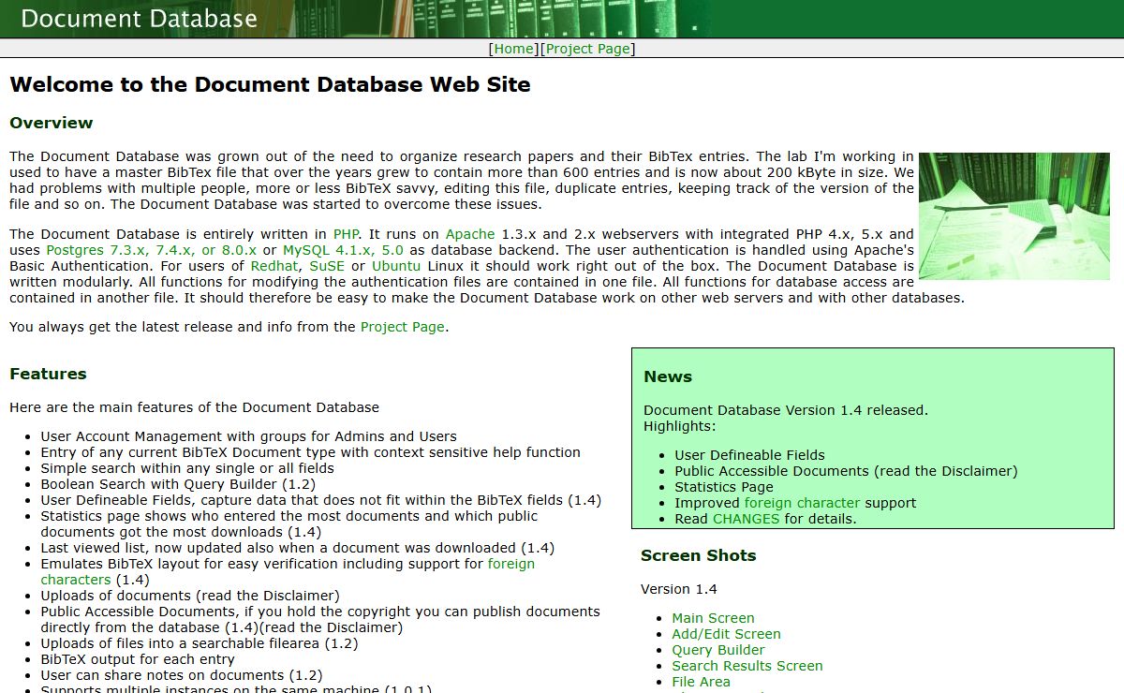Click 'Entry of any current BibTeX Document type' item

click(x=310, y=452)
